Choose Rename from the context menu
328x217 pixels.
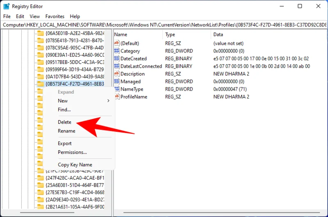[66, 131]
